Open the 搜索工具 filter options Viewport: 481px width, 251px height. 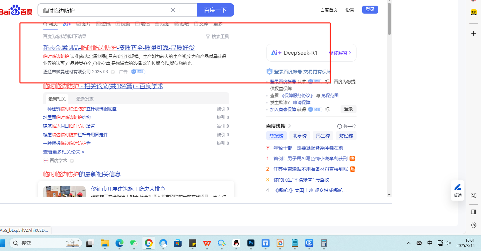(x=217, y=36)
